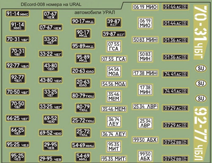This screenshot has width=212, height=163.
Task: Pick the single-line black plate 43-80 ЧЕИ
Action: (51, 80)
